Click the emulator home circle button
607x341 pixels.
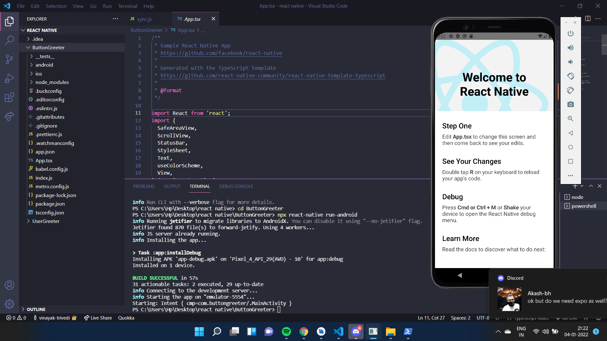coord(571,147)
